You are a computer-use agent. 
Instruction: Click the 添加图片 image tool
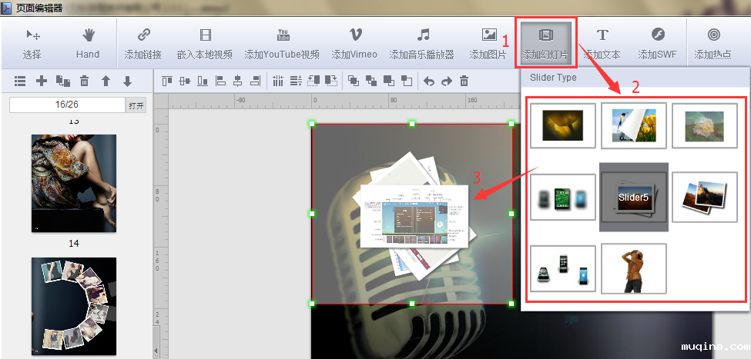point(488,43)
